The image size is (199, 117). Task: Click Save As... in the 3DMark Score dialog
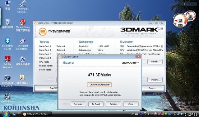tap(78, 104)
